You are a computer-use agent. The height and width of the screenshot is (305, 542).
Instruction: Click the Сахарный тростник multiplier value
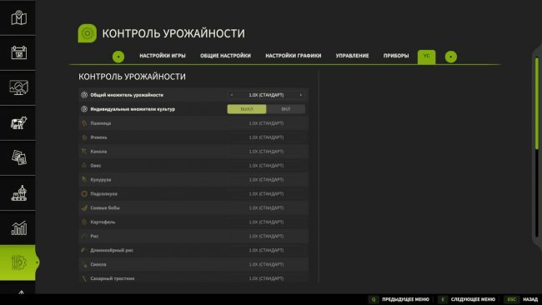tap(266, 278)
